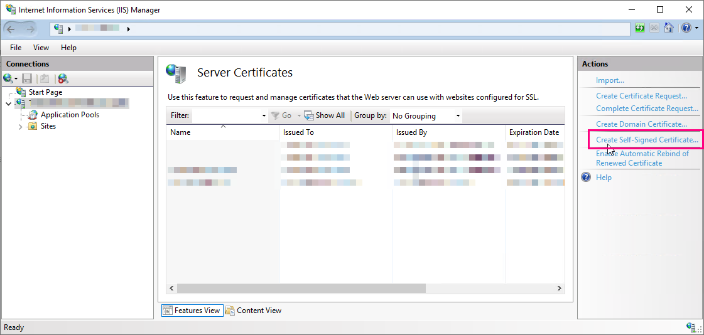Click the Delete Connection icon in Connections

coord(63,78)
